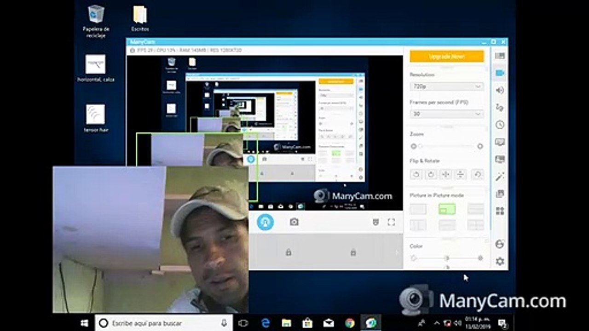Click the brightness sun icon under Color
Screen dimensions: 589x331
click(x=413, y=258)
